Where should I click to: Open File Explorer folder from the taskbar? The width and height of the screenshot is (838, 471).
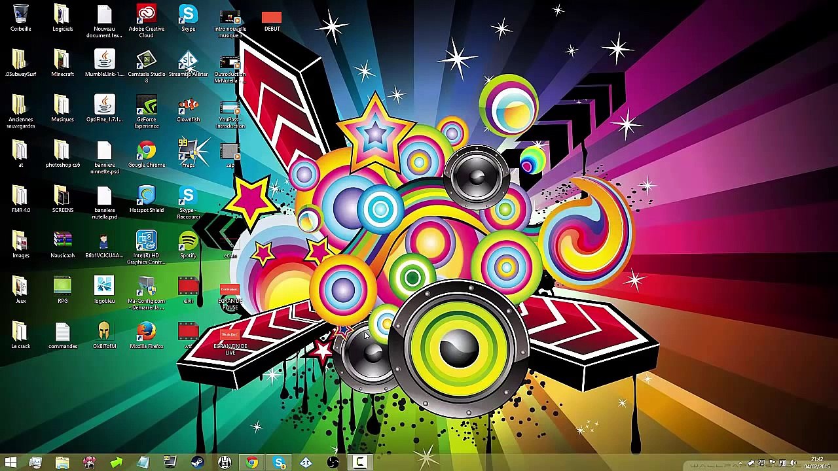click(62, 463)
